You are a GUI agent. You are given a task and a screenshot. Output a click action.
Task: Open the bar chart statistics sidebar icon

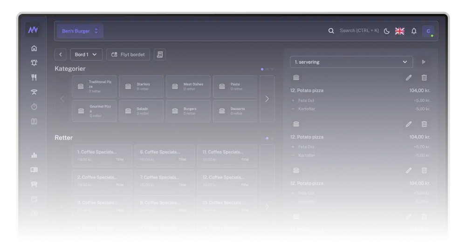coord(34,155)
